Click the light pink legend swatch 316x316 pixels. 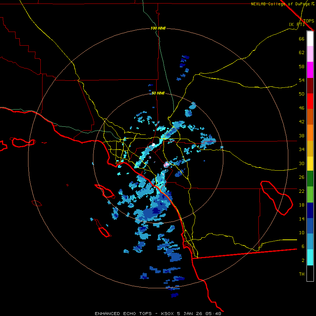click(x=310, y=54)
